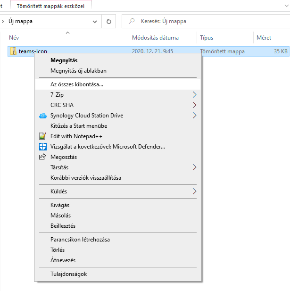Expand the 7-Zip submenu arrow
290x291 pixels.
point(194,95)
